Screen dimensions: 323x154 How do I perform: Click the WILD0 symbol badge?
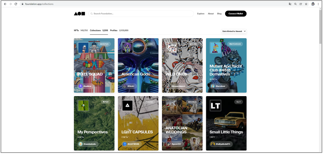(193, 44)
